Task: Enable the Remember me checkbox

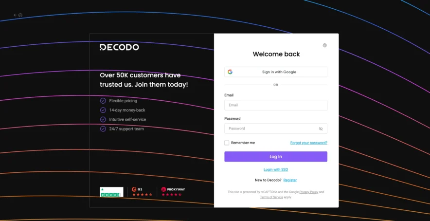Action: pyautogui.click(x=227, y=143)
